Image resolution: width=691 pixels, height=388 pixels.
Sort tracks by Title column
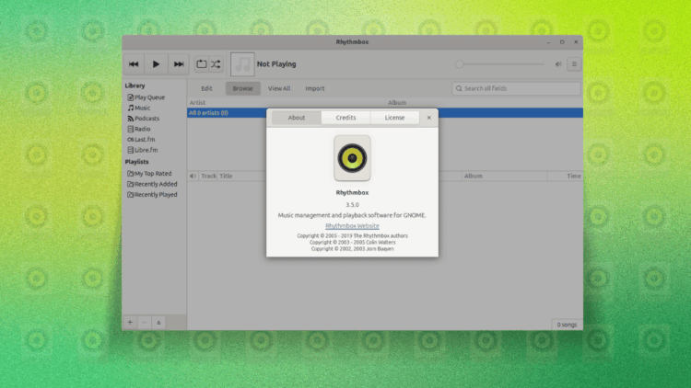click(226, 176)
